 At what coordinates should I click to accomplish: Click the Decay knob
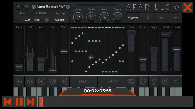click(118, 17)
